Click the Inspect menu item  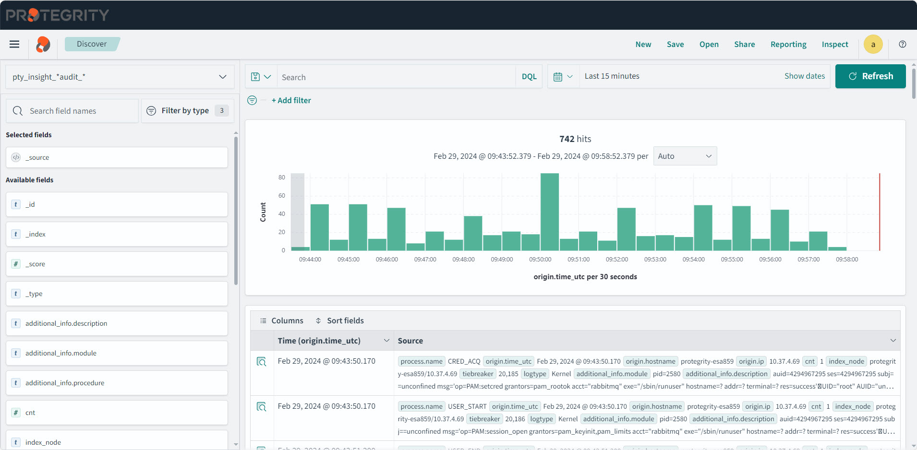pyautogui.click(x=834, y=45)
